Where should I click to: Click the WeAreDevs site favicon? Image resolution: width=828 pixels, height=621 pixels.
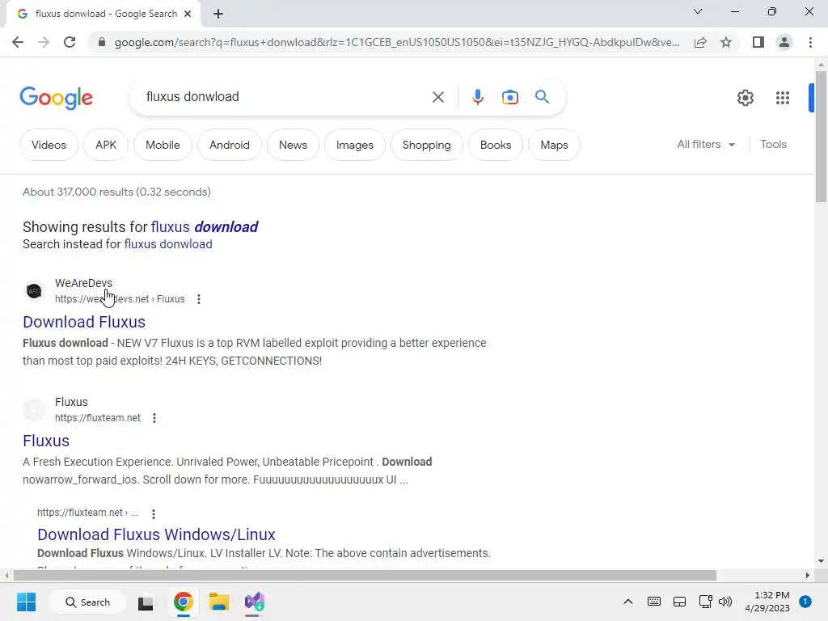[34, 291]
